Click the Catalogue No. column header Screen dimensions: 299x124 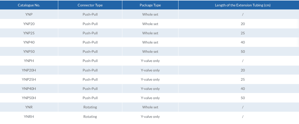tap(29, 5)
